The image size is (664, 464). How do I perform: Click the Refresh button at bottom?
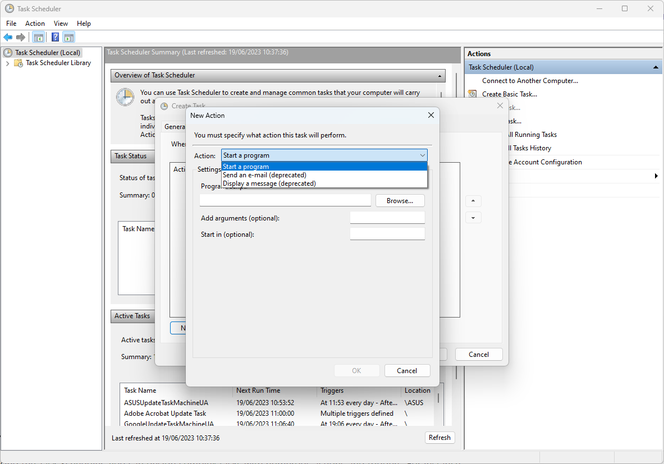(439, 438)
